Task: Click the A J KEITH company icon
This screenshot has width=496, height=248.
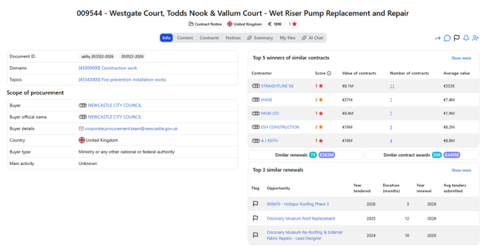Action: (x=255, y=141)
